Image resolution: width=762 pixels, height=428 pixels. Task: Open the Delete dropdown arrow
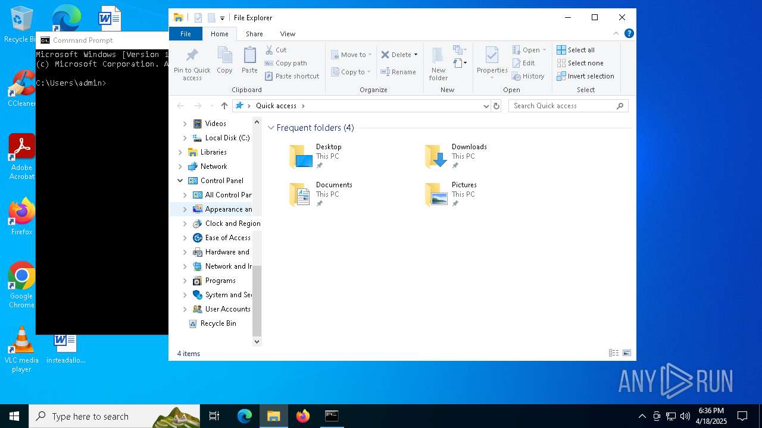point(416,55)
